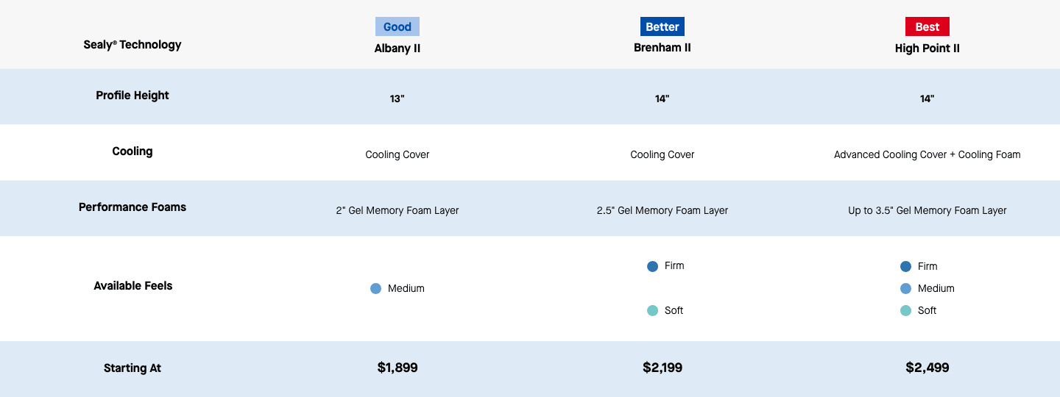Image resolution: width=1060 pixels, height=397 pixels.
Task: Click the $1,899 starting price
Action: (397, 368)
